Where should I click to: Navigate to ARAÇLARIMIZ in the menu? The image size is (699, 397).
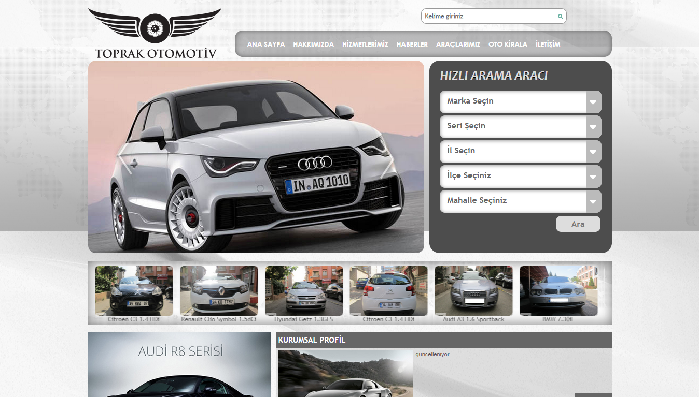tap(458, 45)
